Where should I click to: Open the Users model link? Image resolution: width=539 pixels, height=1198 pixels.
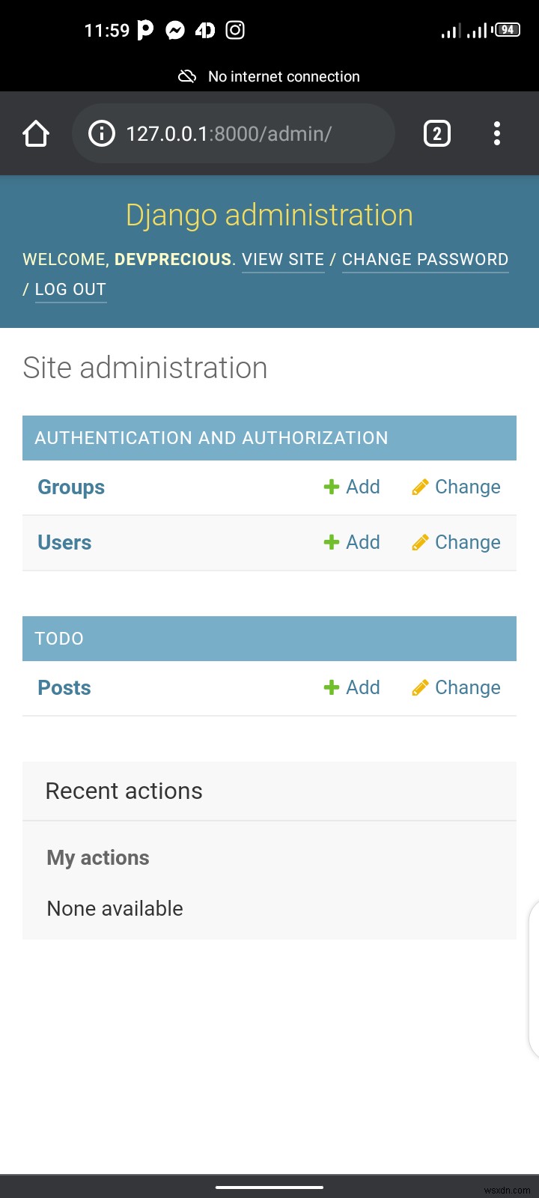pyautogui.click(x=64, y=543)
